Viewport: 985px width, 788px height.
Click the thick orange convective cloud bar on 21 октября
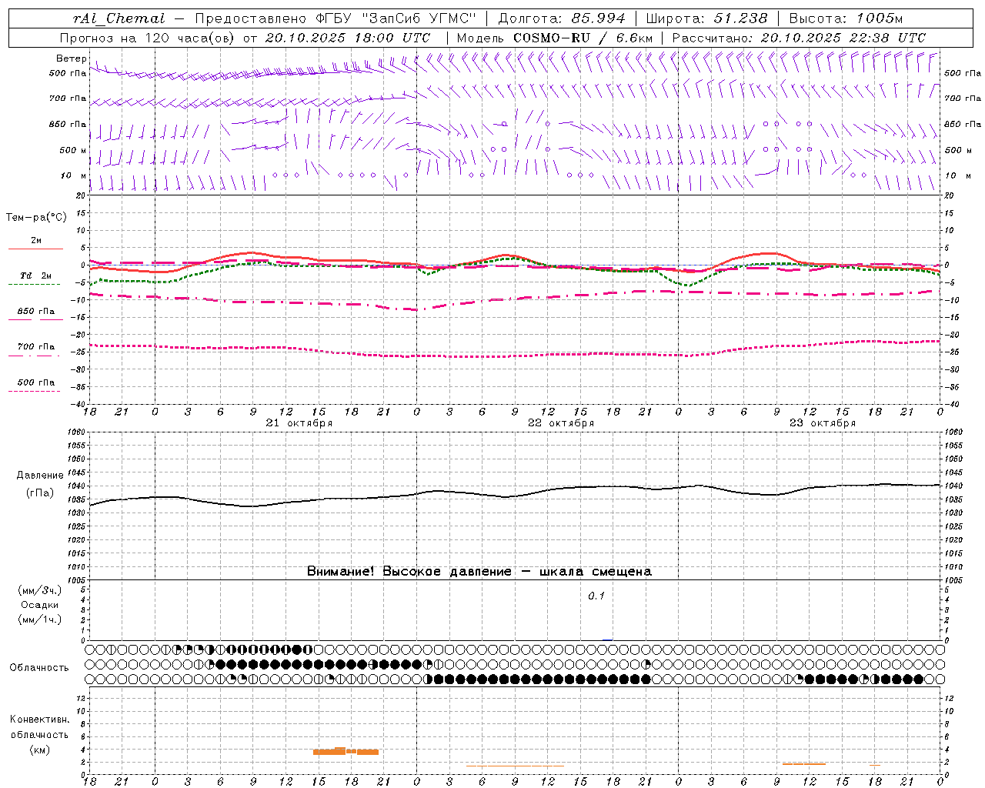coord(346,751)
